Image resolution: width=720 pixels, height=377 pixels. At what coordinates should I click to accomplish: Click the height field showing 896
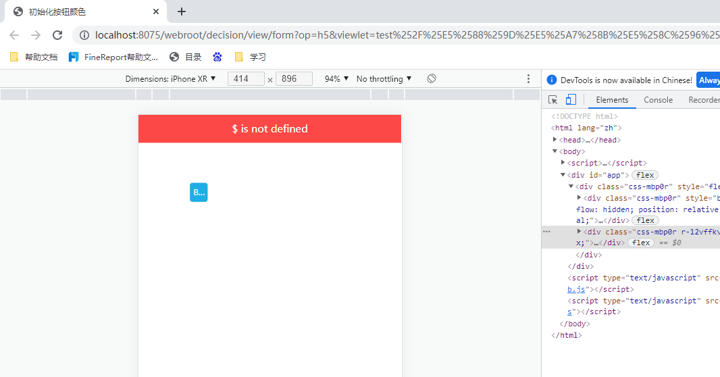pos(294,78)
